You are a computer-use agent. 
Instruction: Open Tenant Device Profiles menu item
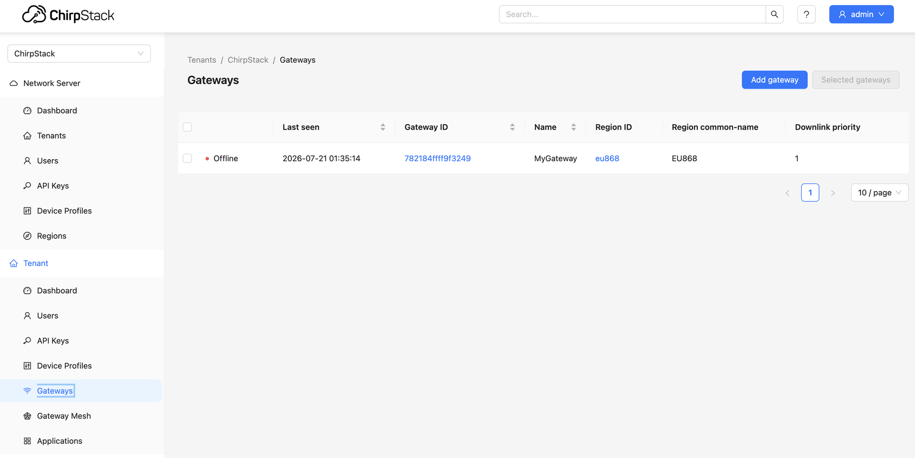(x=82, y=366)
